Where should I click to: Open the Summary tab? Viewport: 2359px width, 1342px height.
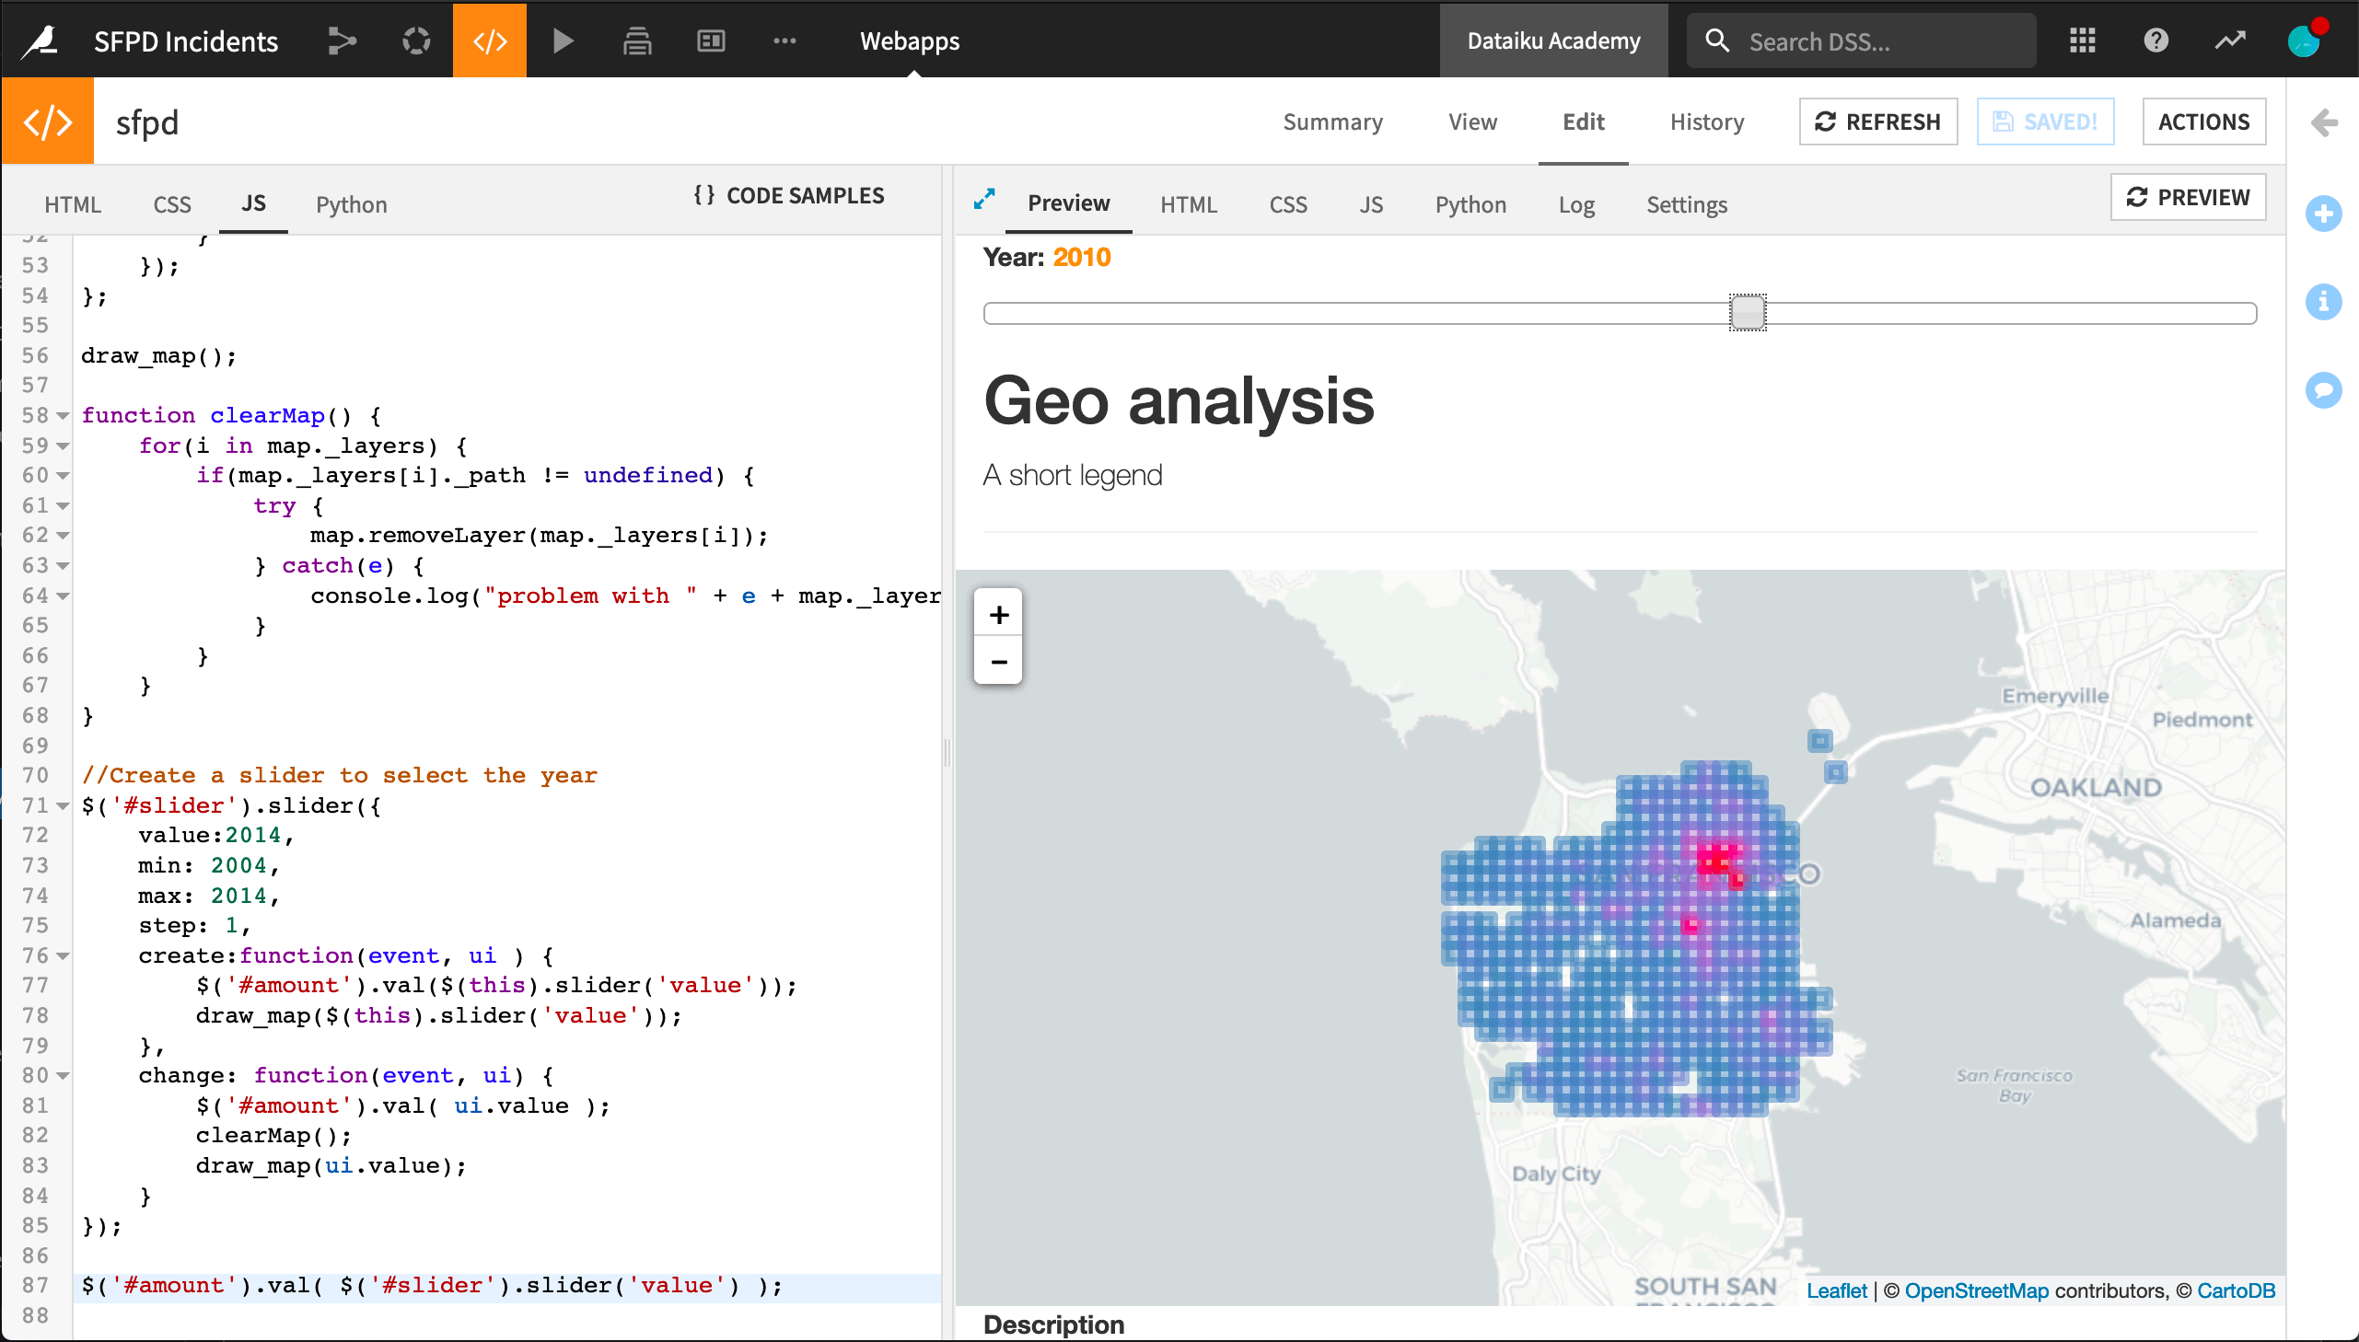pyautogui.click(x=1332, y=121)
